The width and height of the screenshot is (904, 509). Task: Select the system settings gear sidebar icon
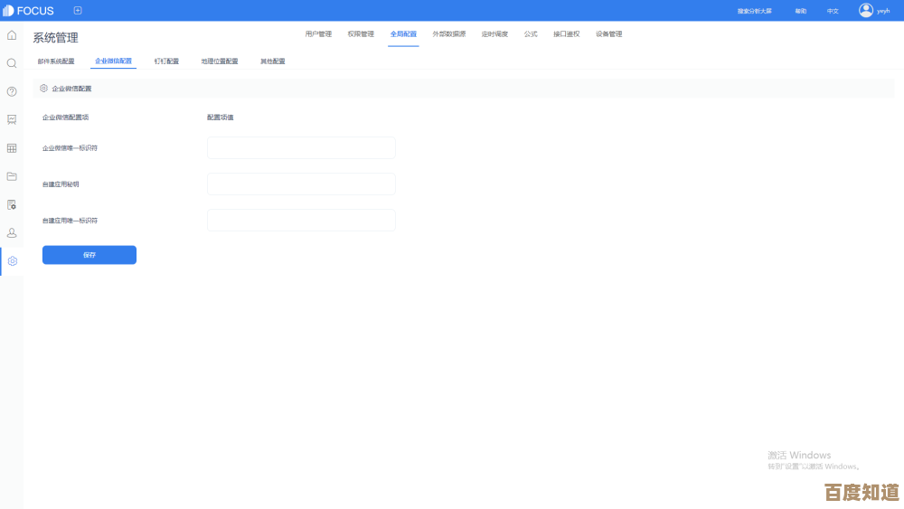click(x=12, y=261)
